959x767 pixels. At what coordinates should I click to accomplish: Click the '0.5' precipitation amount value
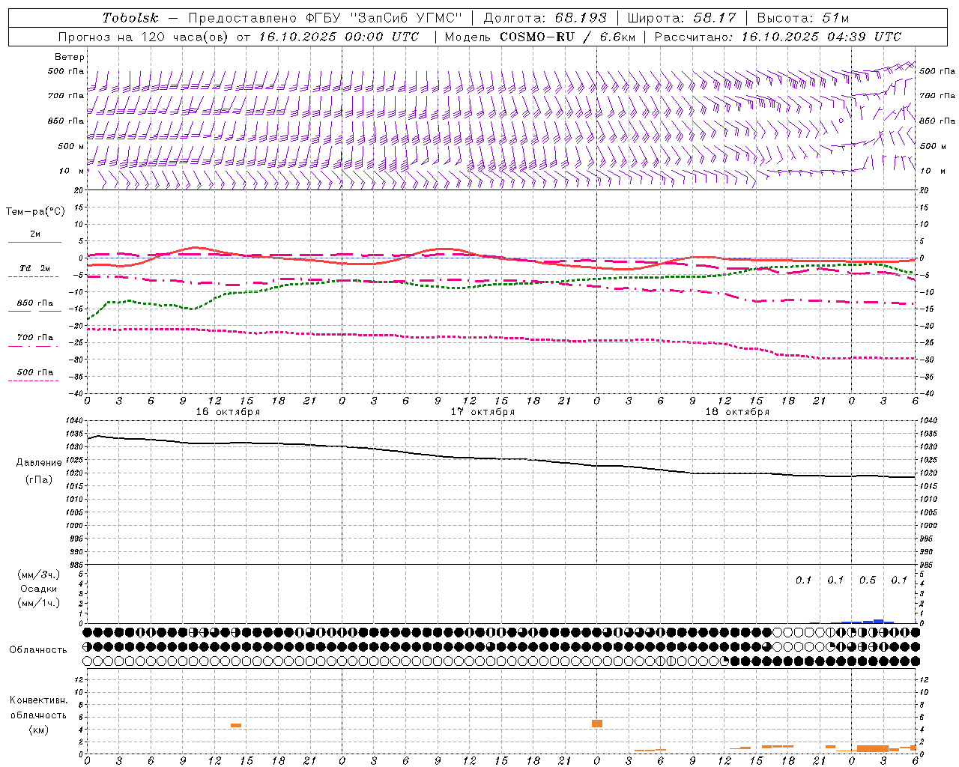pos(868,580)
